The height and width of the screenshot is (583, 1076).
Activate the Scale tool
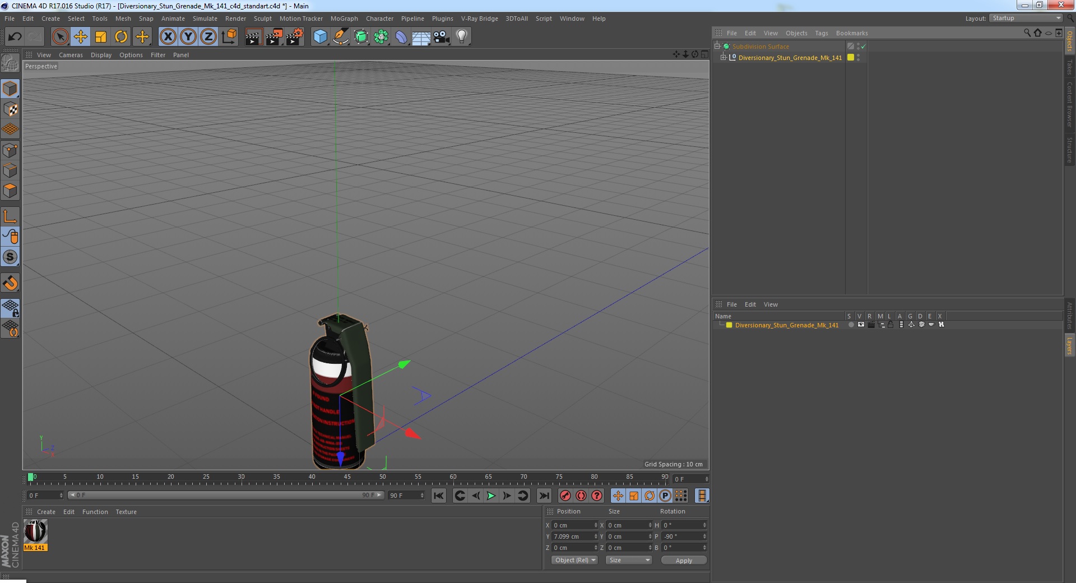(101, 37)
